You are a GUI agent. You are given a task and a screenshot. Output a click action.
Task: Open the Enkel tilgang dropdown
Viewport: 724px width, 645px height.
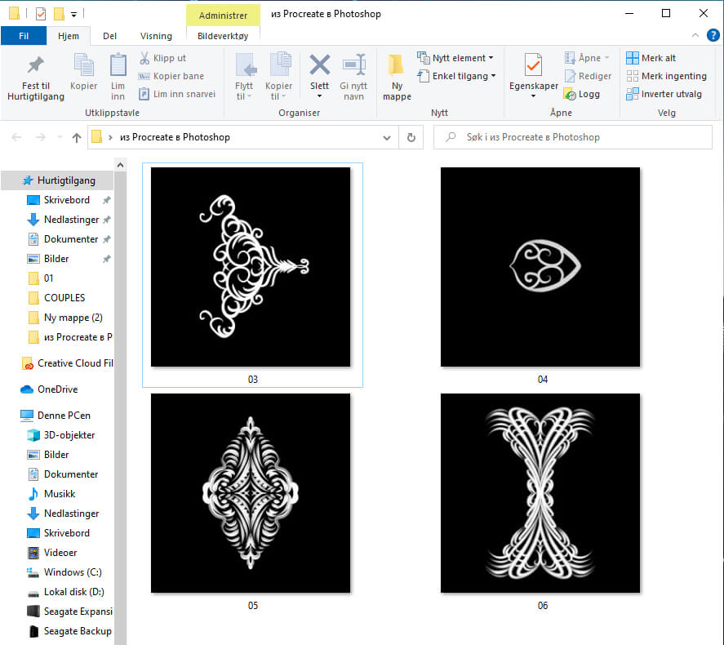[x=456, y=76]
